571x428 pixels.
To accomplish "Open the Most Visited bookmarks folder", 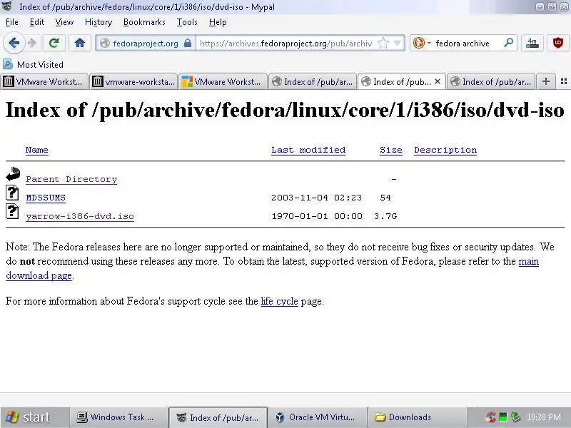I will pos(33,64).
